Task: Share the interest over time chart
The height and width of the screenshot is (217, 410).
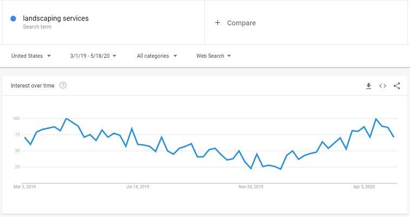Action: click(x=396, y=86)
